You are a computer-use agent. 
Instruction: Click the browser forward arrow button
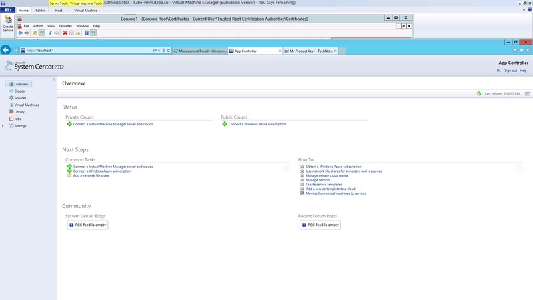click(x=15, y=51)
